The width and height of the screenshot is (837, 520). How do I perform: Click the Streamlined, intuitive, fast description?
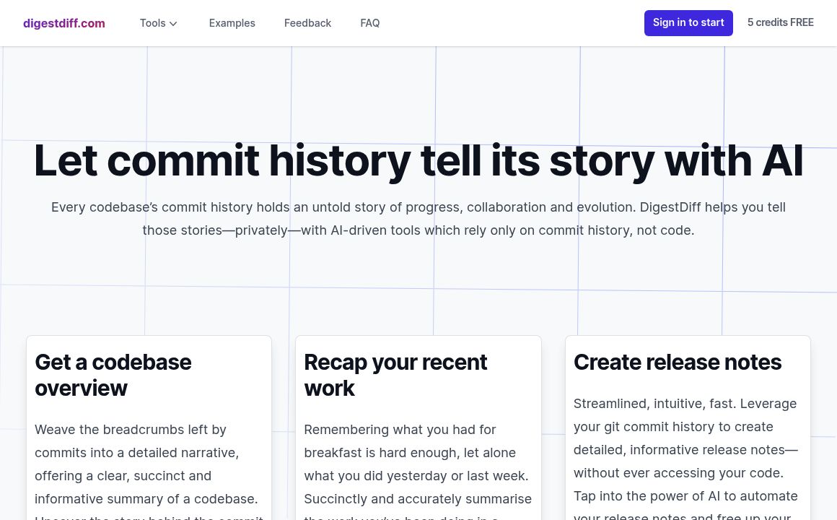[686, 450]
